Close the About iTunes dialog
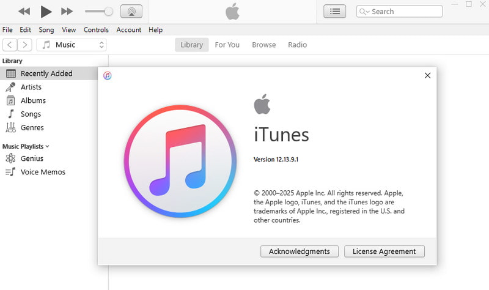 click(x=427, y=75)
